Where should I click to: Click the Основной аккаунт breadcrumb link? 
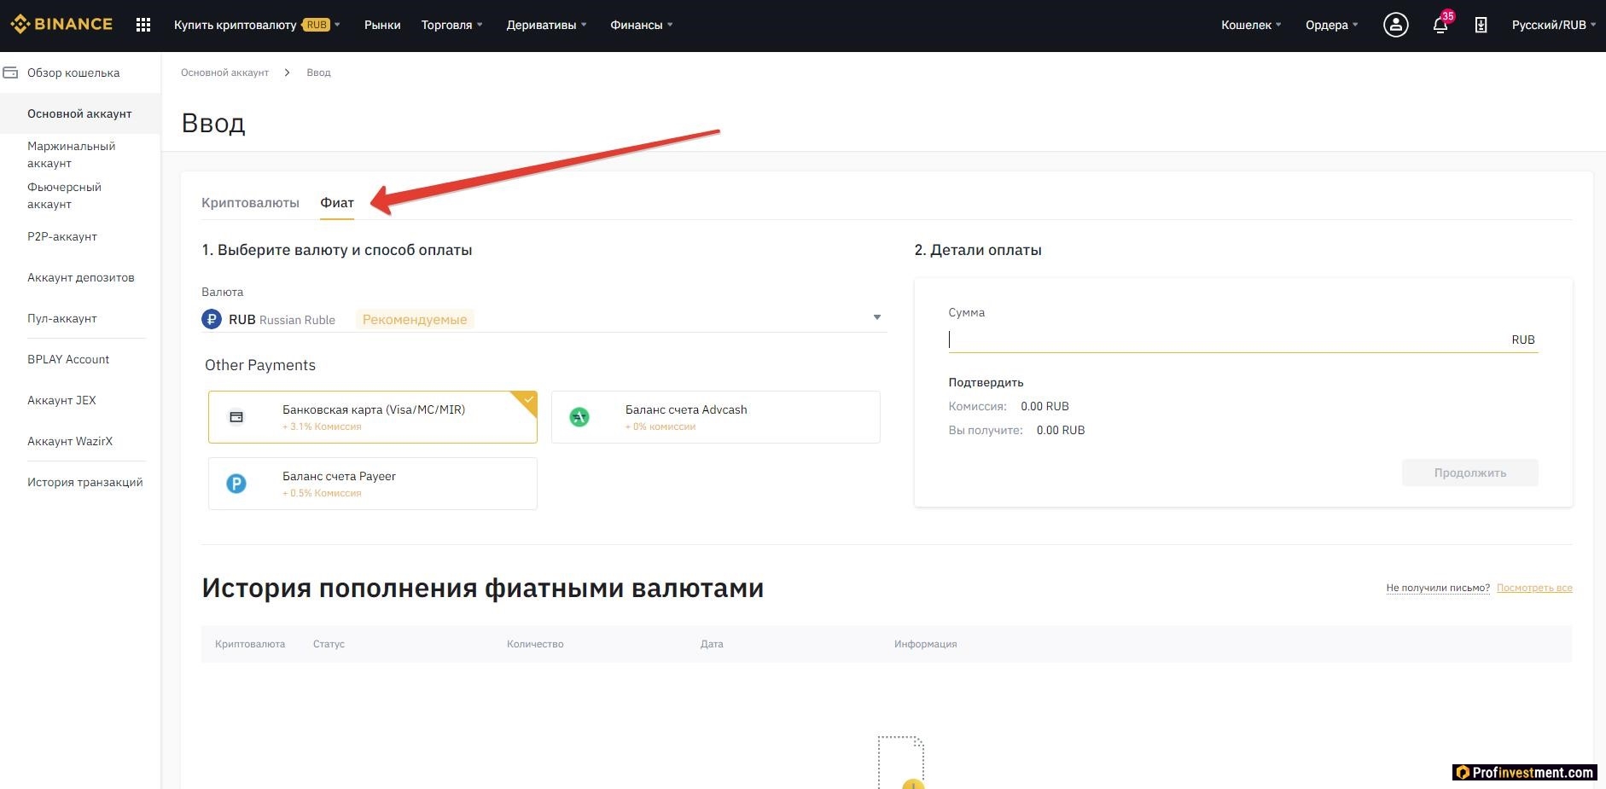click(x=224, y=73)
